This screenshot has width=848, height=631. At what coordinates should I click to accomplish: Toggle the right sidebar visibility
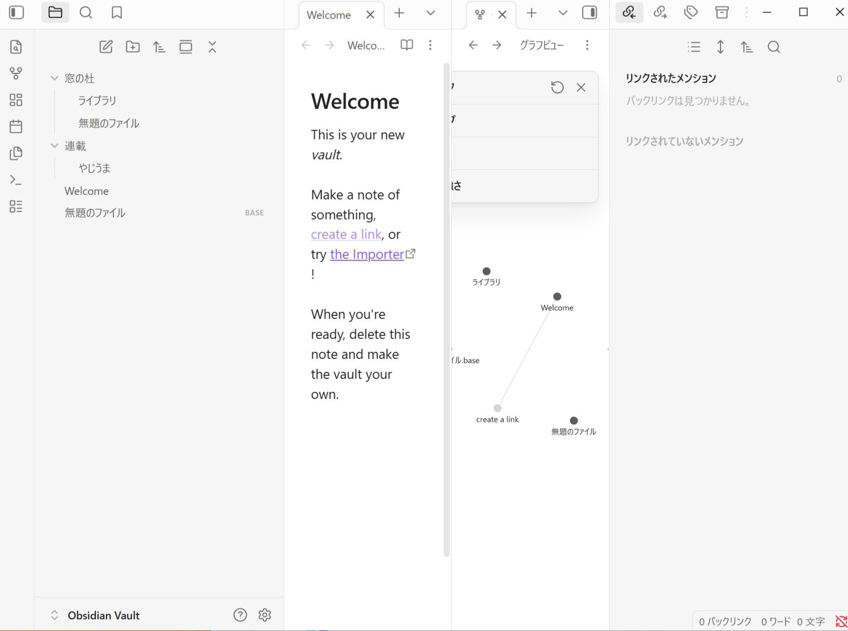coord(590,12)
